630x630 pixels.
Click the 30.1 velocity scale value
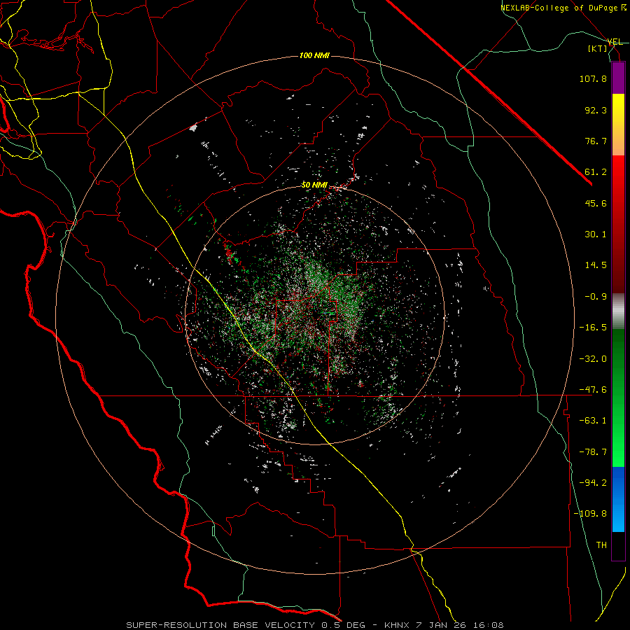(596, 234)
